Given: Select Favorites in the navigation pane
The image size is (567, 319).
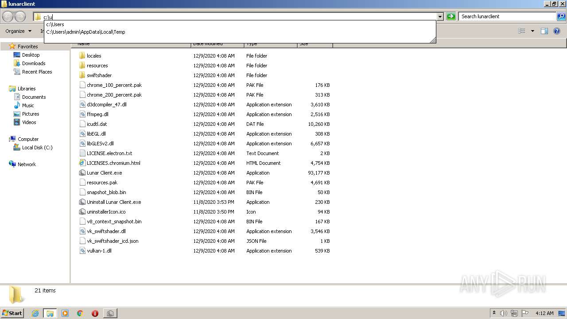Looking at the screenshot, I should (x=27, y=47).
